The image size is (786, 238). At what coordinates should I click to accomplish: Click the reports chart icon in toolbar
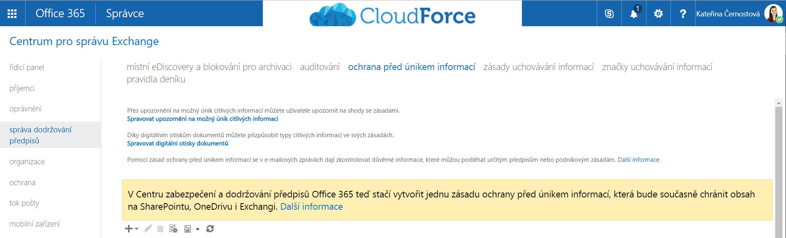point(188,229)
